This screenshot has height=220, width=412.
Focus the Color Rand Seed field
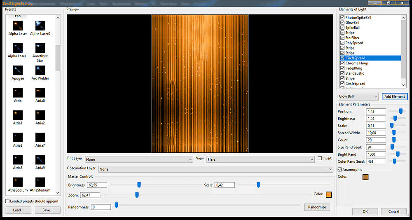376,161
